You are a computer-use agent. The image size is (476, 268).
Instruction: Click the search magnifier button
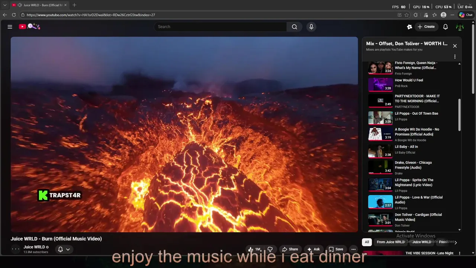[294, 27]
